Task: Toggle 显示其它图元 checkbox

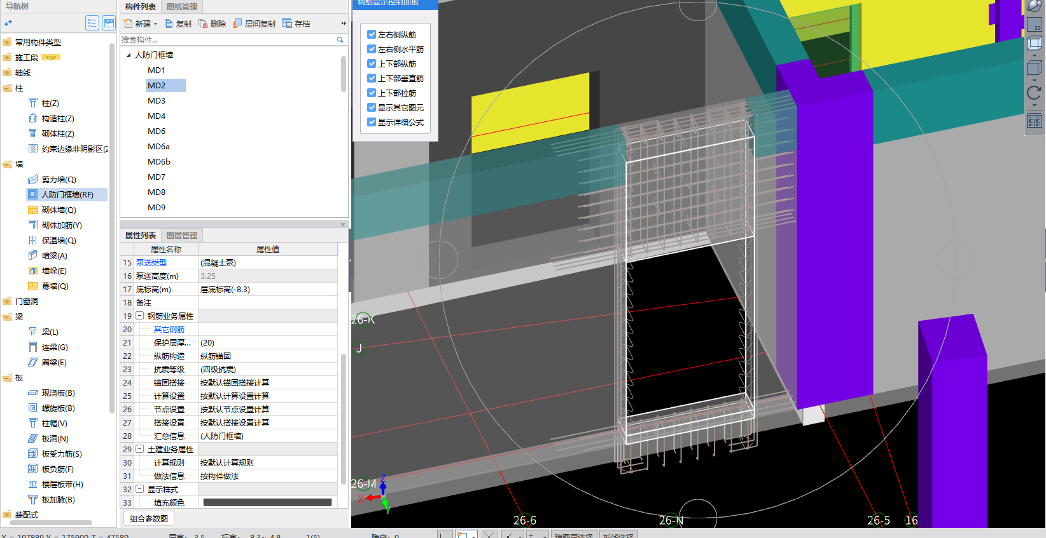Action: 372,107
